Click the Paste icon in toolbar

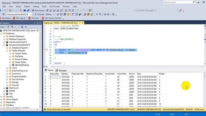[73, 10]
